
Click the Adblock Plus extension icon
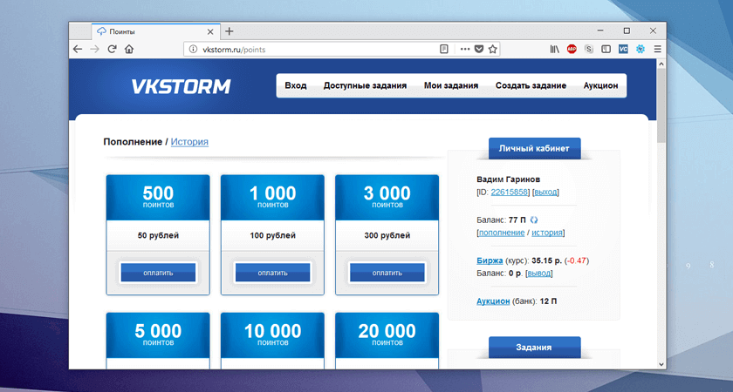click(x=572, y=49)
